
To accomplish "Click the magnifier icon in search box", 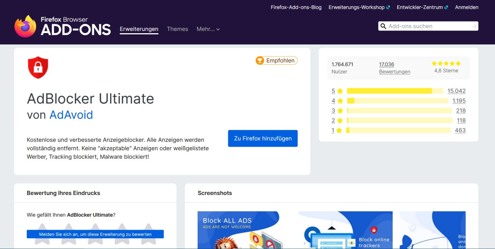I will pos(383,26).
